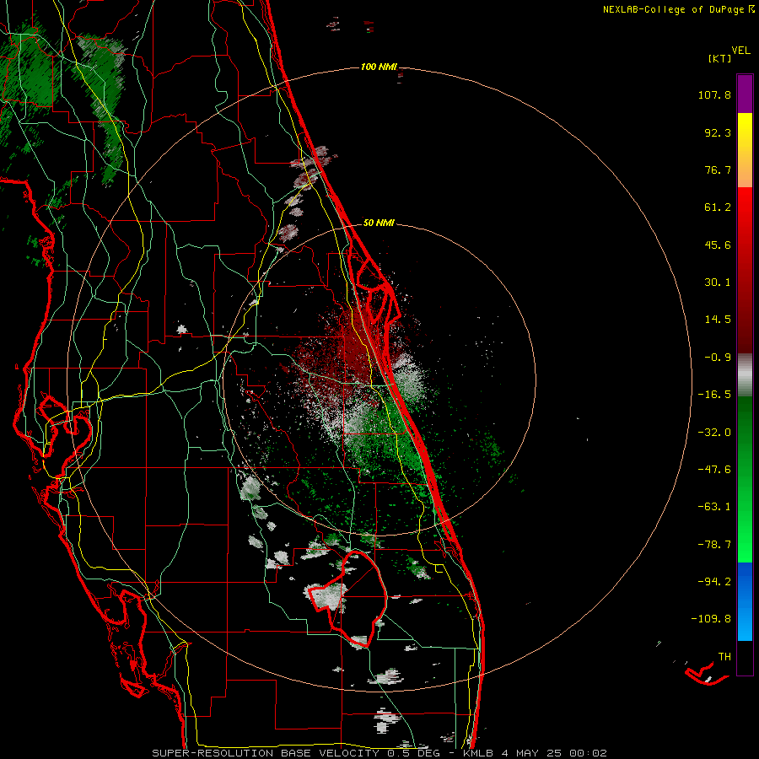
Task: Select the -94.2 legend value
Action: pyautogui.click(x=714, y=581)
